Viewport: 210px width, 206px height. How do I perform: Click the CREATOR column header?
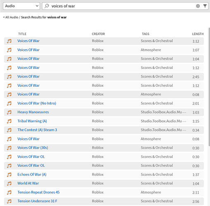pyautogui.click(x=98, y=34)
